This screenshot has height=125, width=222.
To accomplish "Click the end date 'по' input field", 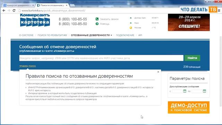I will [x=197, y=91].
